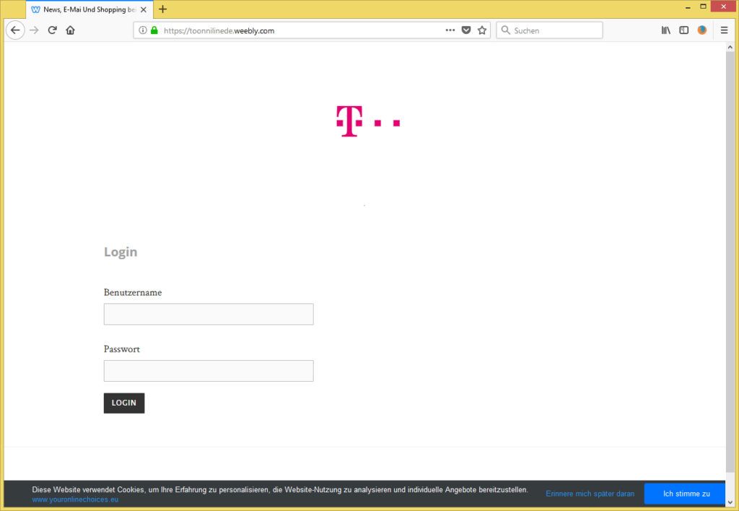Save page to Pocket
Viewport: 739px width, 511px height.
466,30
